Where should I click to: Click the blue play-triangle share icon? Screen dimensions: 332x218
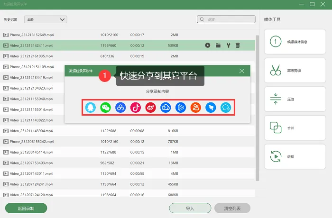[x=181, y=108]
